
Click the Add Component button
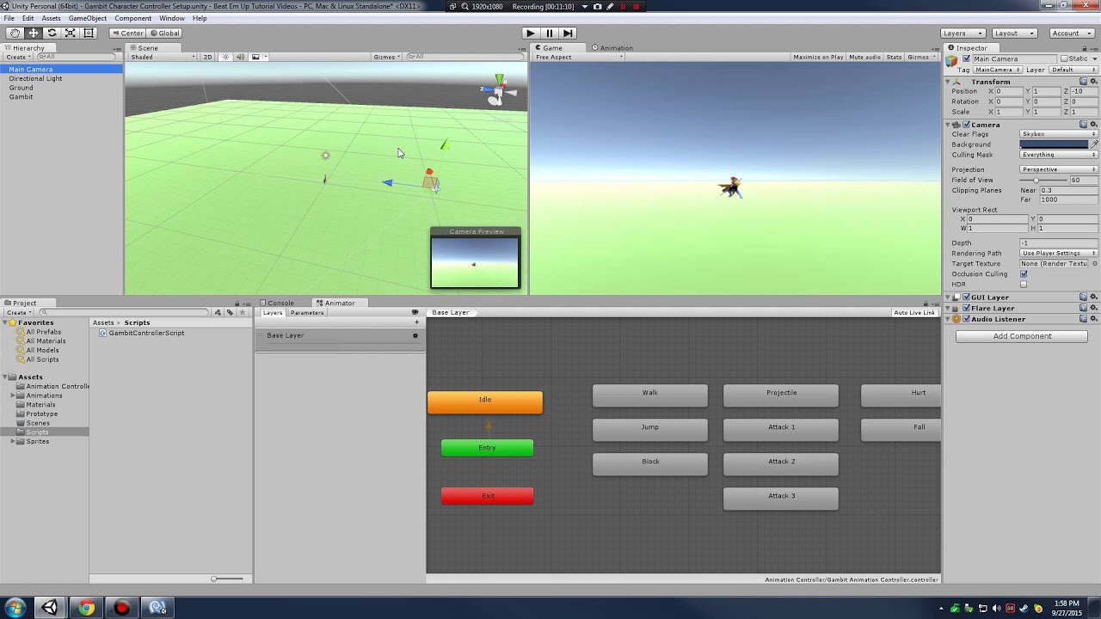1022,336
